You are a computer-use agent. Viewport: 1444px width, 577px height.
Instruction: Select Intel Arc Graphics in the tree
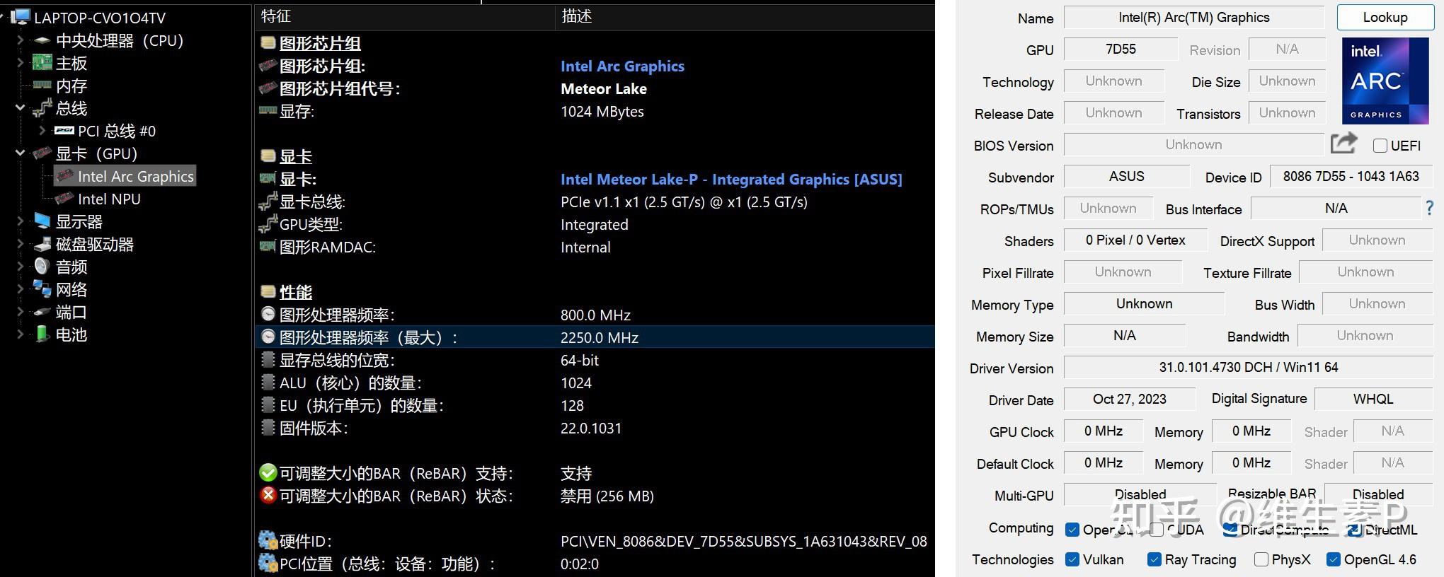pyautogui.click(x=135, y=176)
